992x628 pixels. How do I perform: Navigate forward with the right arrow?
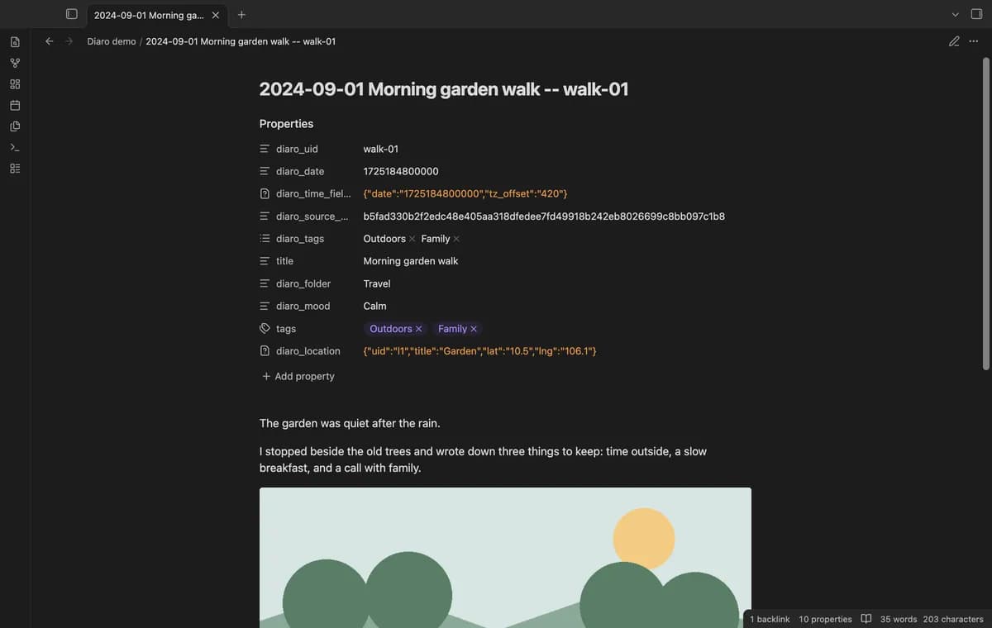click(x=69, y=41)
